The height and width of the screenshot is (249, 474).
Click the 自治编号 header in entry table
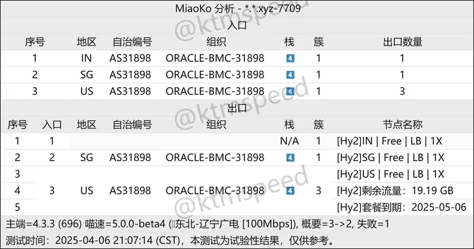[132, 42]
